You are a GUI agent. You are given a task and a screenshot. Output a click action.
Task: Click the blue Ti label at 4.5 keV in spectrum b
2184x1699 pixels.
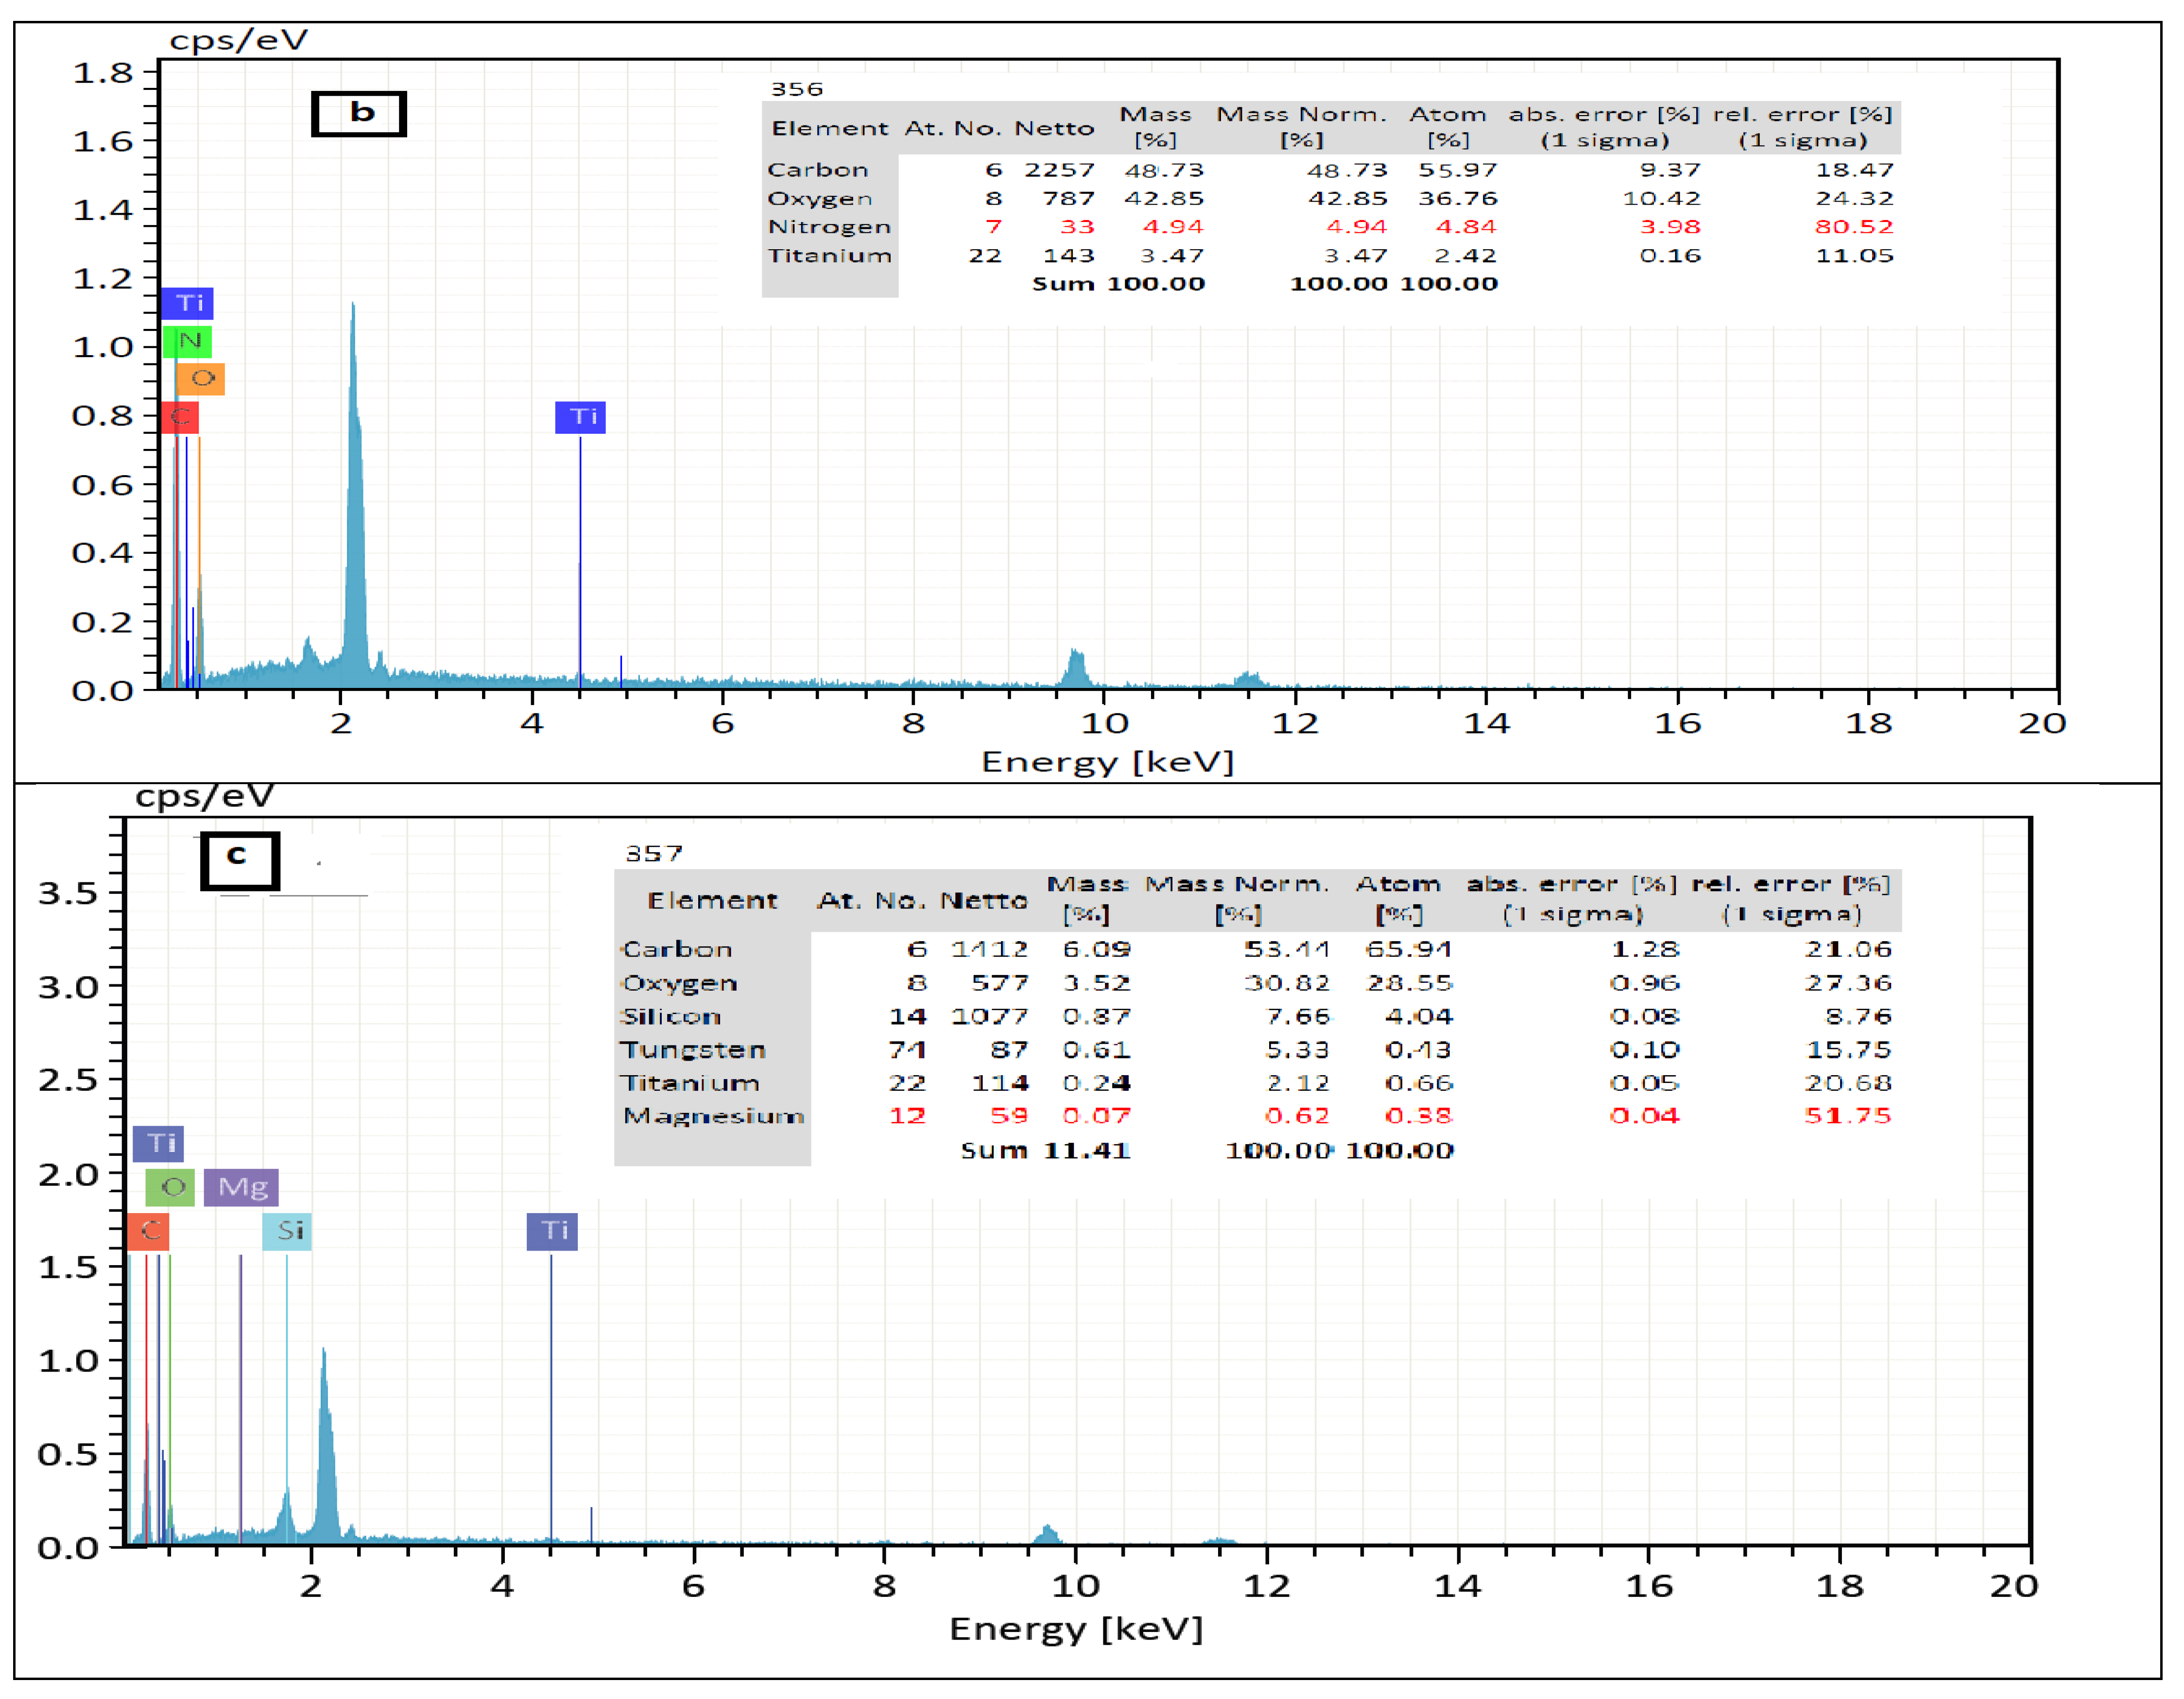(580, 417)
